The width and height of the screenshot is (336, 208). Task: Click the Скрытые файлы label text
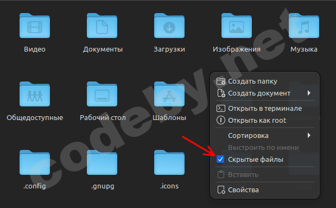[256, 160]
